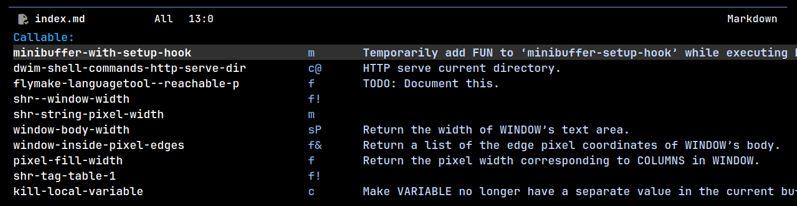Select window-body-width candidate
This screenshot has width=797, height=206.
tap(71, 130)
